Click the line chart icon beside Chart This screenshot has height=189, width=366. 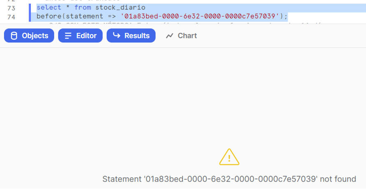click(x=170, y=36)
